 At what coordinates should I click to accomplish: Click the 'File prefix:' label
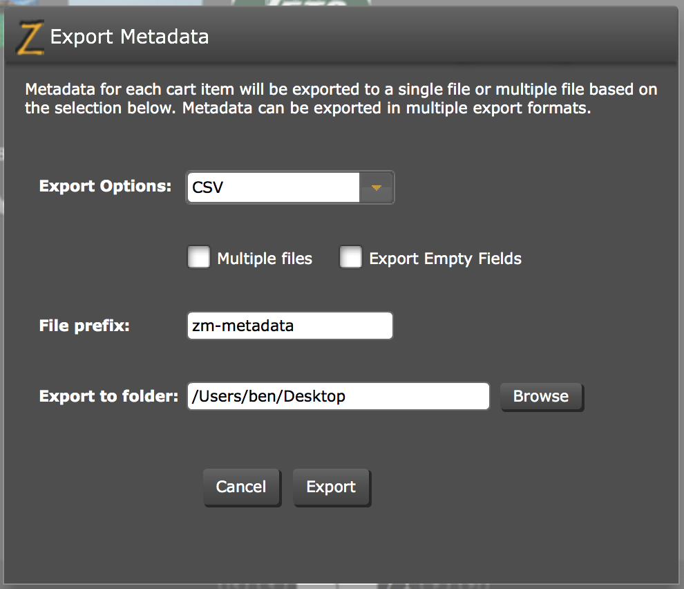(x=84, y=326)
